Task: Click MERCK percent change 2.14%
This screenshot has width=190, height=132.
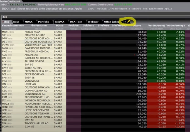Action: click(180, 32)
